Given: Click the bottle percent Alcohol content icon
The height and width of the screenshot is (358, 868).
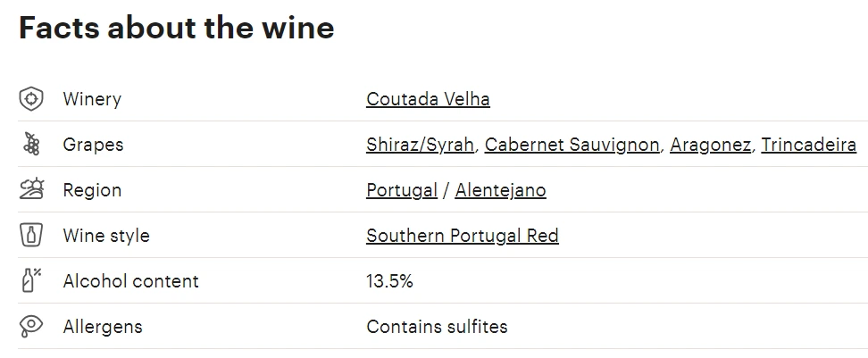Looking at the screenshot, I should [x=31, y=280].
